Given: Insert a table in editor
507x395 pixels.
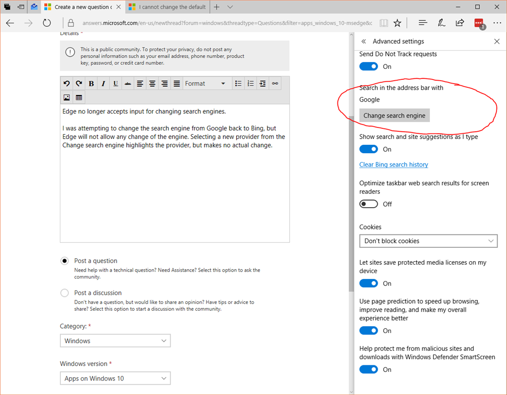Looking at the screenshot, I should (79, 98).
